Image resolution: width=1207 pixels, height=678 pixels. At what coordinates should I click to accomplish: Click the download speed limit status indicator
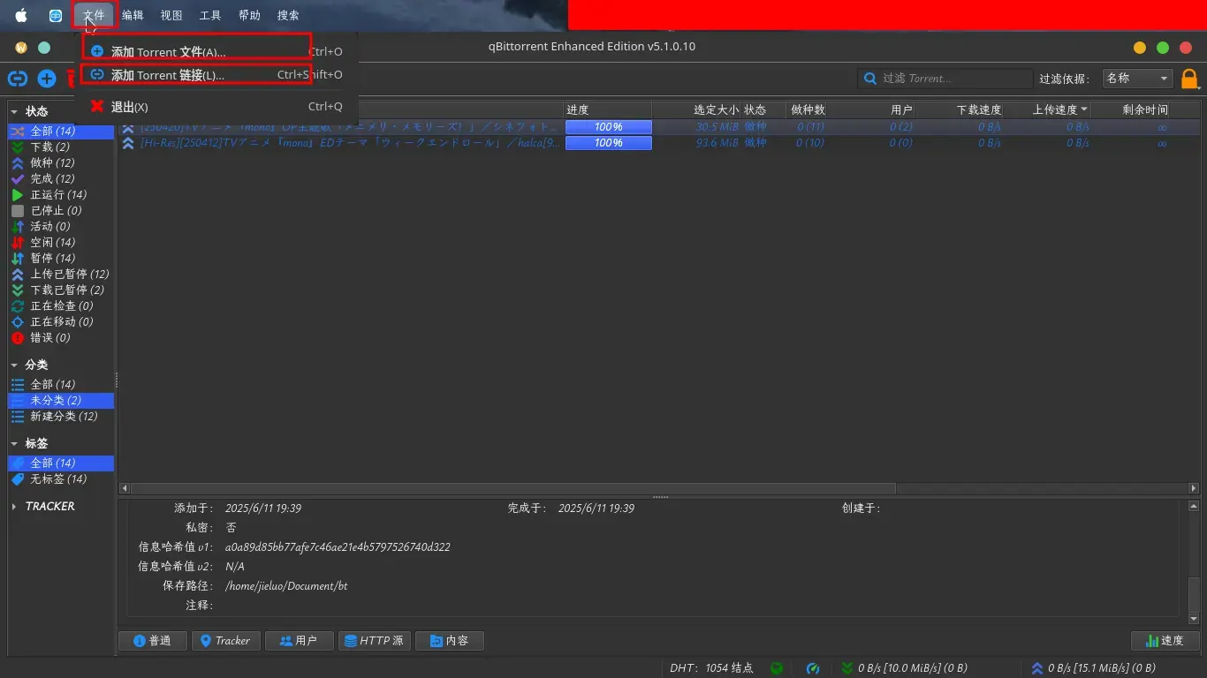coord(904,668)
